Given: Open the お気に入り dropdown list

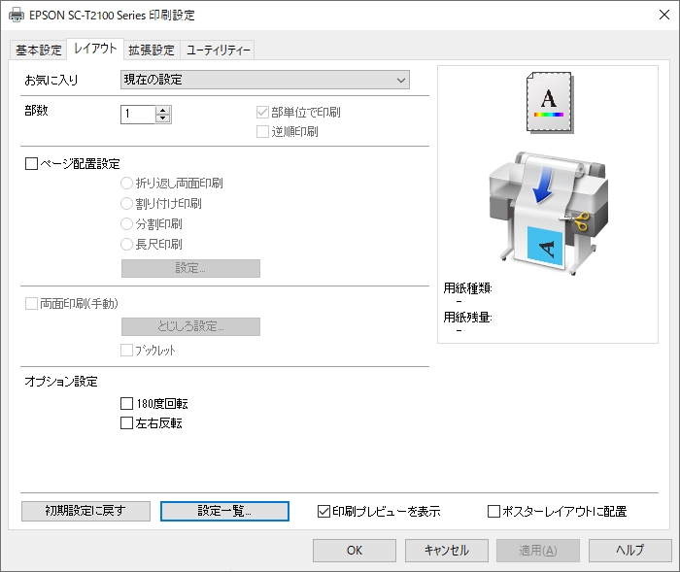Looking at the screenshot, I should coord(265,80).
